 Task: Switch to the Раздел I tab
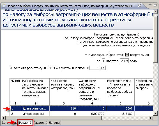pyautogui.click(x=25, y=123)
